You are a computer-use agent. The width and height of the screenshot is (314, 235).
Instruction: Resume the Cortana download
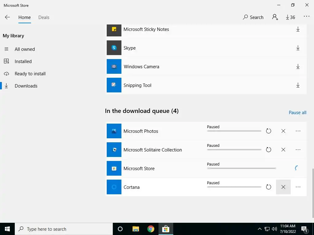click(x=269, y=187)
